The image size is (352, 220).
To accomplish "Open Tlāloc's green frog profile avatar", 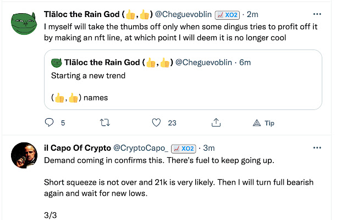I will point(24,23).
